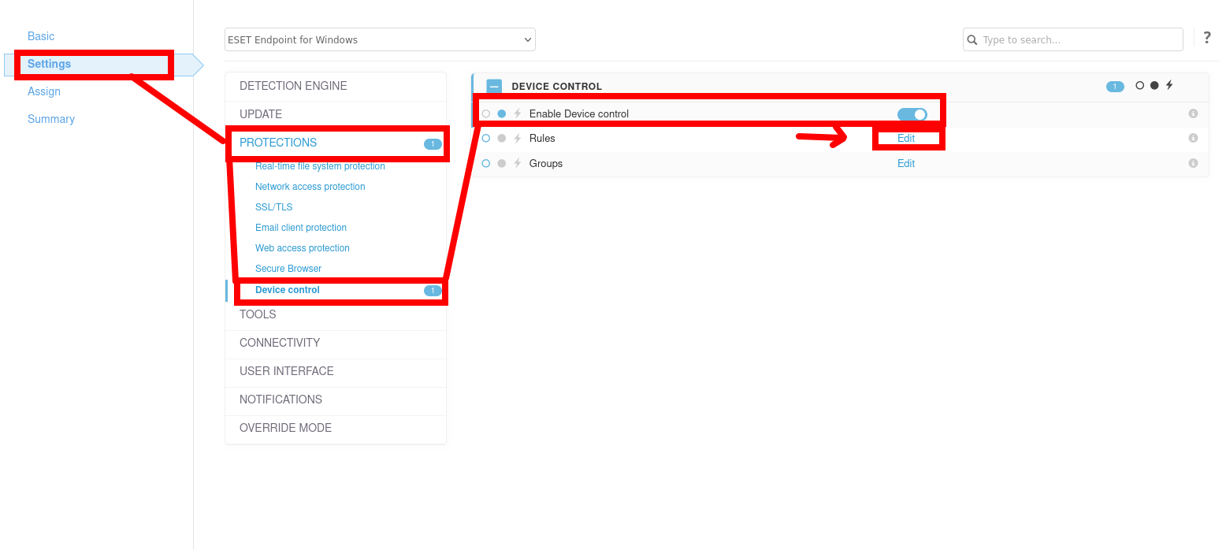
Task: Click lightning icon in Device Control header
Action: click(1169, 85)
